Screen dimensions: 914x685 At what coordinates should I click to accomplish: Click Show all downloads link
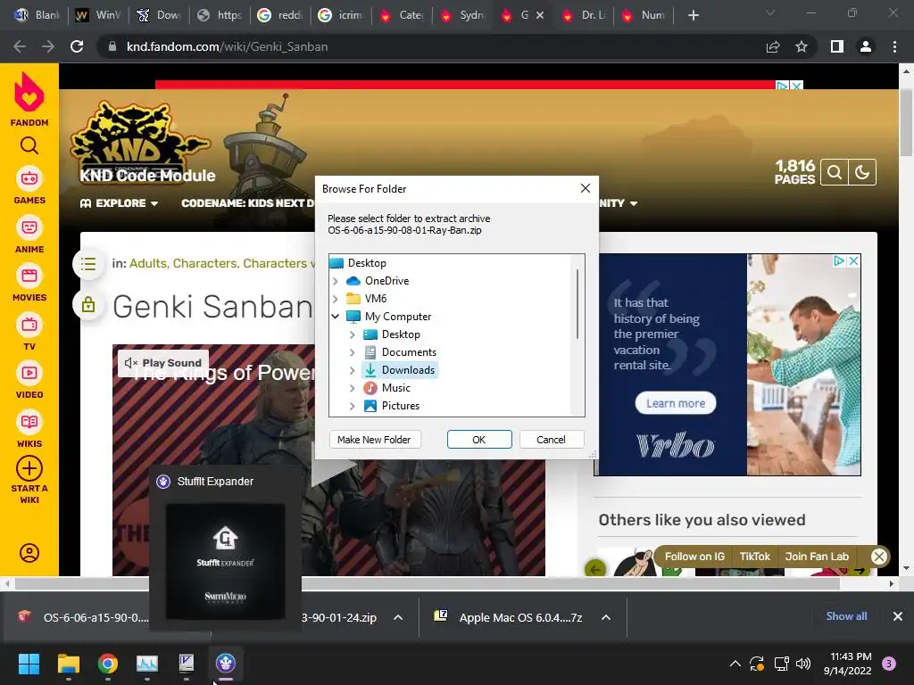tap(846, 616)
